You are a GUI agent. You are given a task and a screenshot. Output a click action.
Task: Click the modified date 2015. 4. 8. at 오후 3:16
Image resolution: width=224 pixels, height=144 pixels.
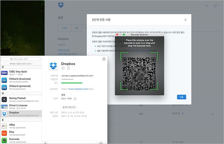(73, 112)
